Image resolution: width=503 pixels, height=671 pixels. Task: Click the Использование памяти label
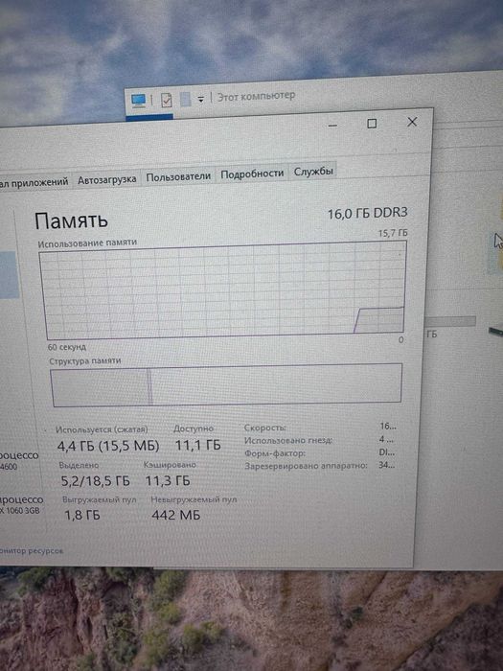87,243
